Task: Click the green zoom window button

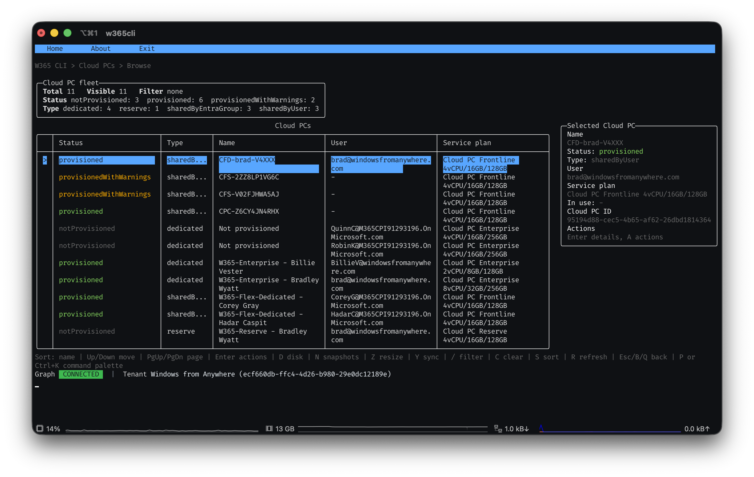Action: pyautogui.click(x=67, y=33)
